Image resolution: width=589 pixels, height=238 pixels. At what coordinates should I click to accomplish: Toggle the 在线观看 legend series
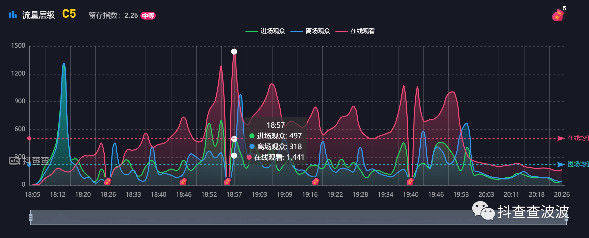point(355,31)
